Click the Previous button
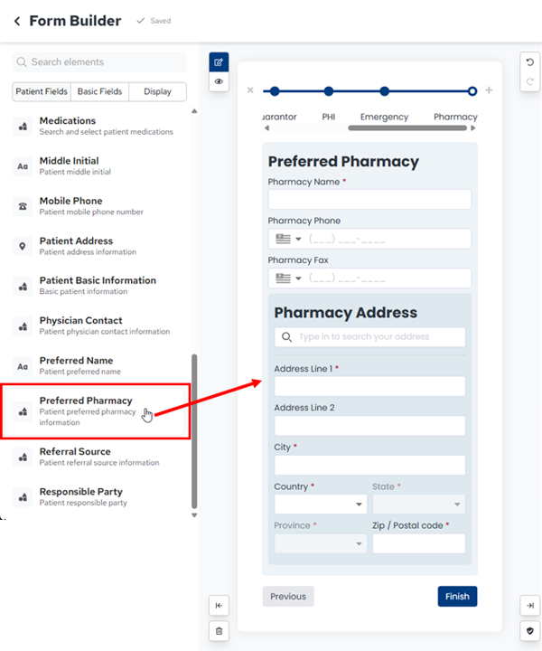Image resolution: width=542 pixels, height=651 pixels. [288, 596]
